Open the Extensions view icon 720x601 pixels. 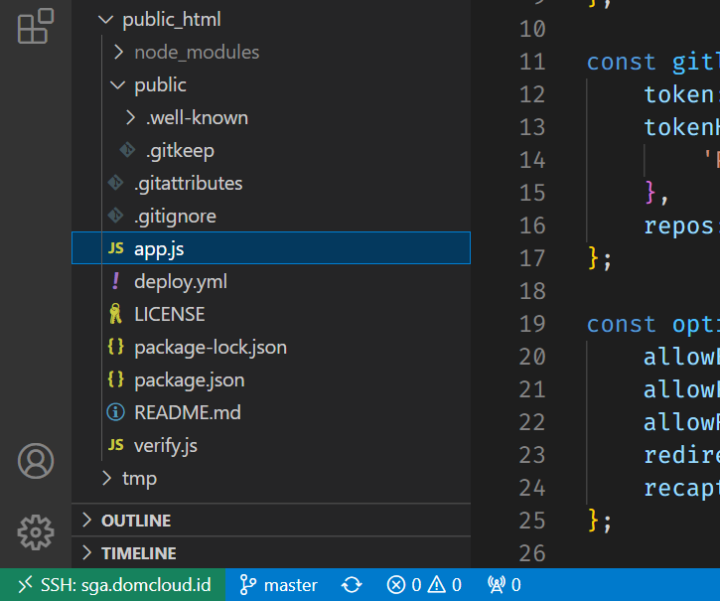coord(35,27)
